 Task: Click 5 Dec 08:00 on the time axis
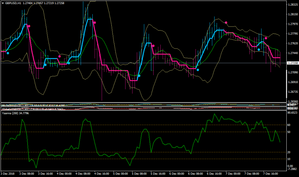click(x=139, y=174)
